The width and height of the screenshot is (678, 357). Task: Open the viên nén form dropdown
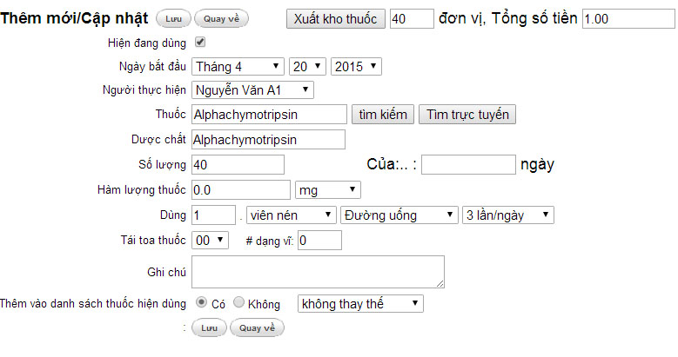pos(291,215)
